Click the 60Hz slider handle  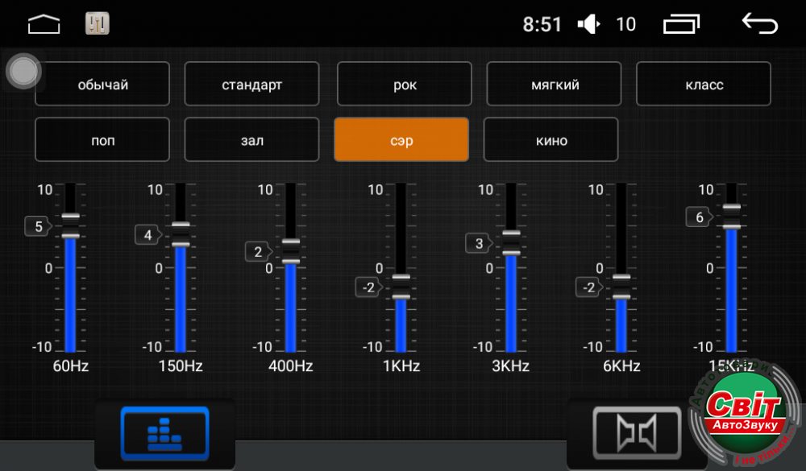pos(71,226)
